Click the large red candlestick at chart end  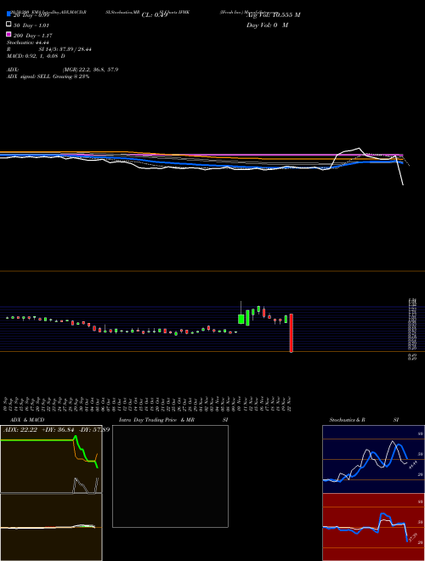(292, 333)
